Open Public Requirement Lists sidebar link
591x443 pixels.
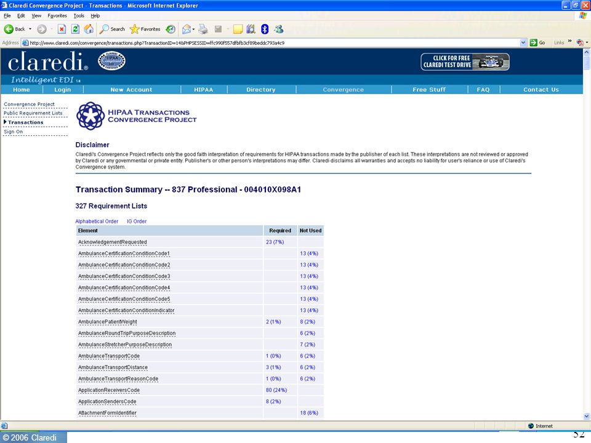(x=33, y=113)
